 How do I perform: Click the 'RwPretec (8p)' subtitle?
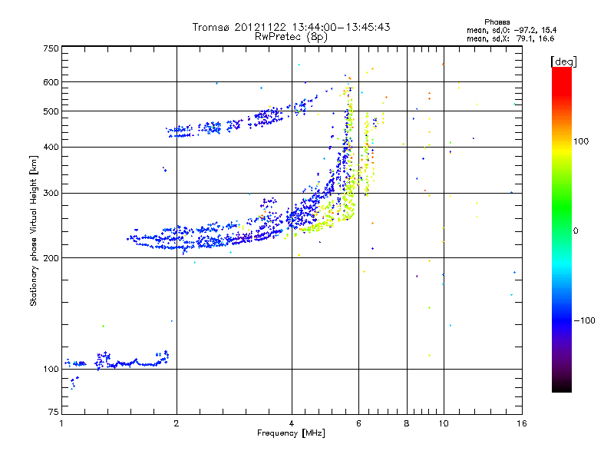click(291, 37)
